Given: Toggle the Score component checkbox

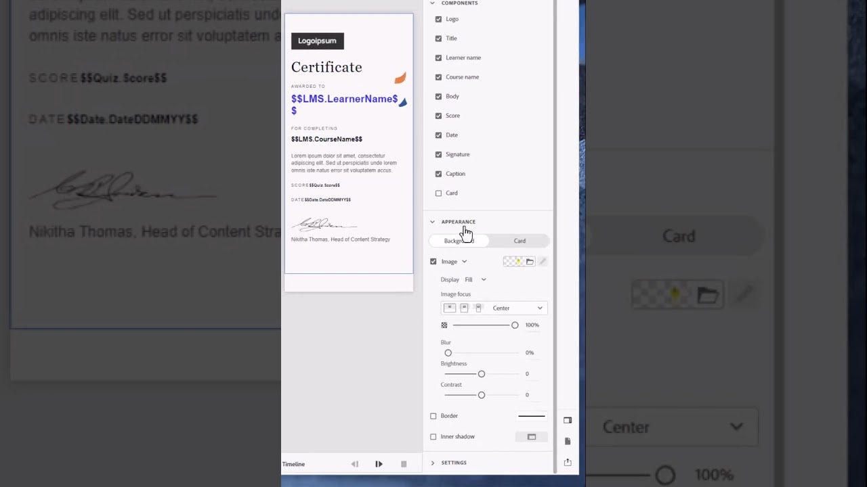Looking at the screenshot, I should point(438,116).
